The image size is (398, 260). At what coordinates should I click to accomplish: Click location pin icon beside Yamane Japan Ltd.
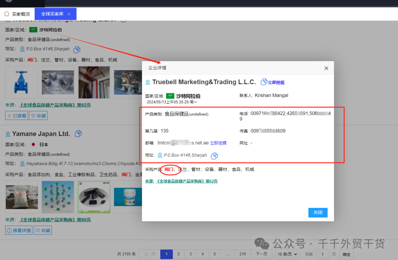tap(8, 134)
